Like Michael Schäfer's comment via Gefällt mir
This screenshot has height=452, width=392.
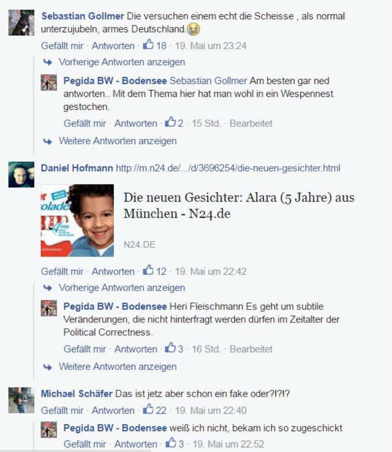62,410
